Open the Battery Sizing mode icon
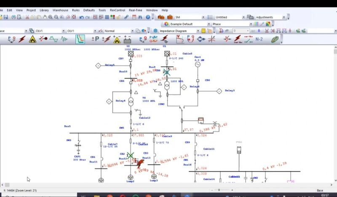Image resolution: width=337 pixels, height=197 pixels. 127,39
